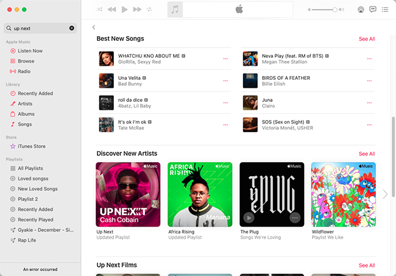Toggle shuffle in playback controls
The width and height of the screenshot is (396, 276).
tap(99, 10)
